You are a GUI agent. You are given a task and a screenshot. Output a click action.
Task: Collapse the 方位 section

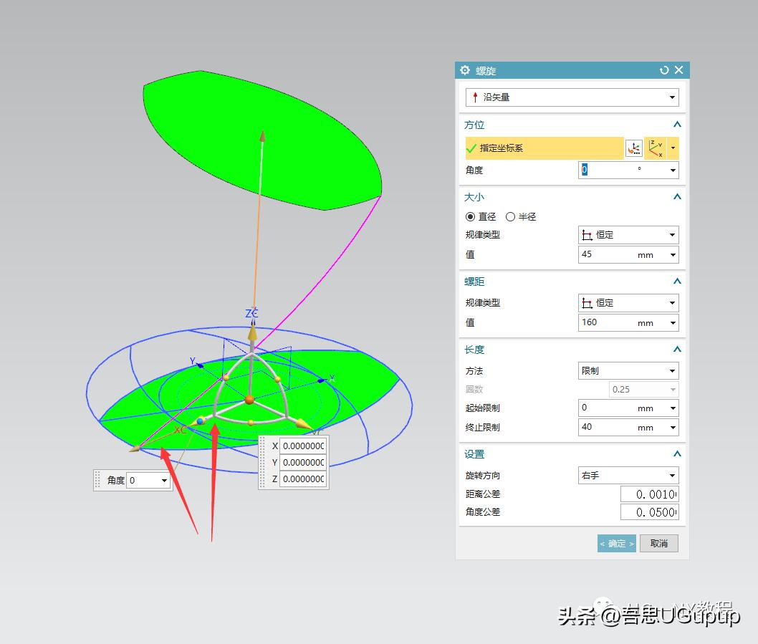coord(677,125)
